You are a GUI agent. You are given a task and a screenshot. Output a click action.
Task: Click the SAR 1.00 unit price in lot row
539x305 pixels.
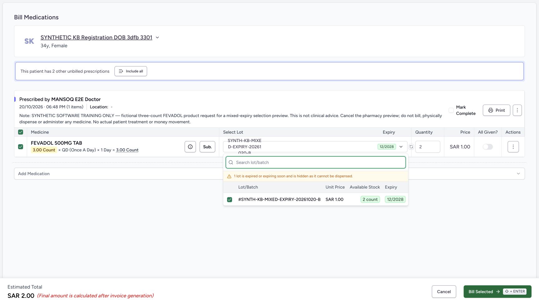(x=334, y=199)
